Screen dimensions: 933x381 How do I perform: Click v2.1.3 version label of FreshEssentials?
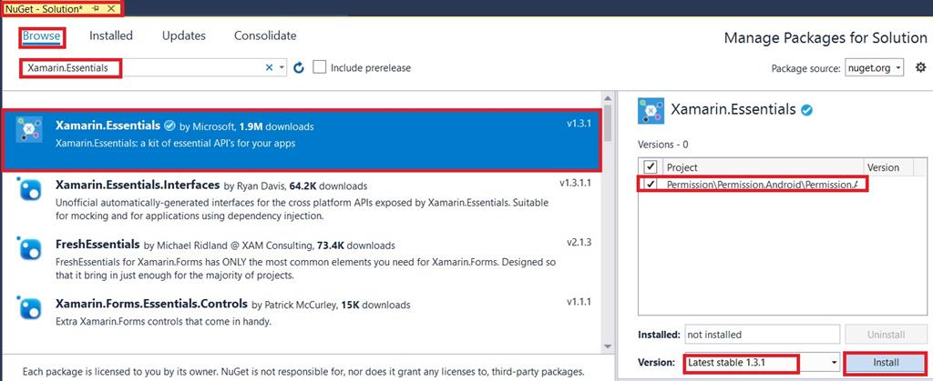(579, 243)
